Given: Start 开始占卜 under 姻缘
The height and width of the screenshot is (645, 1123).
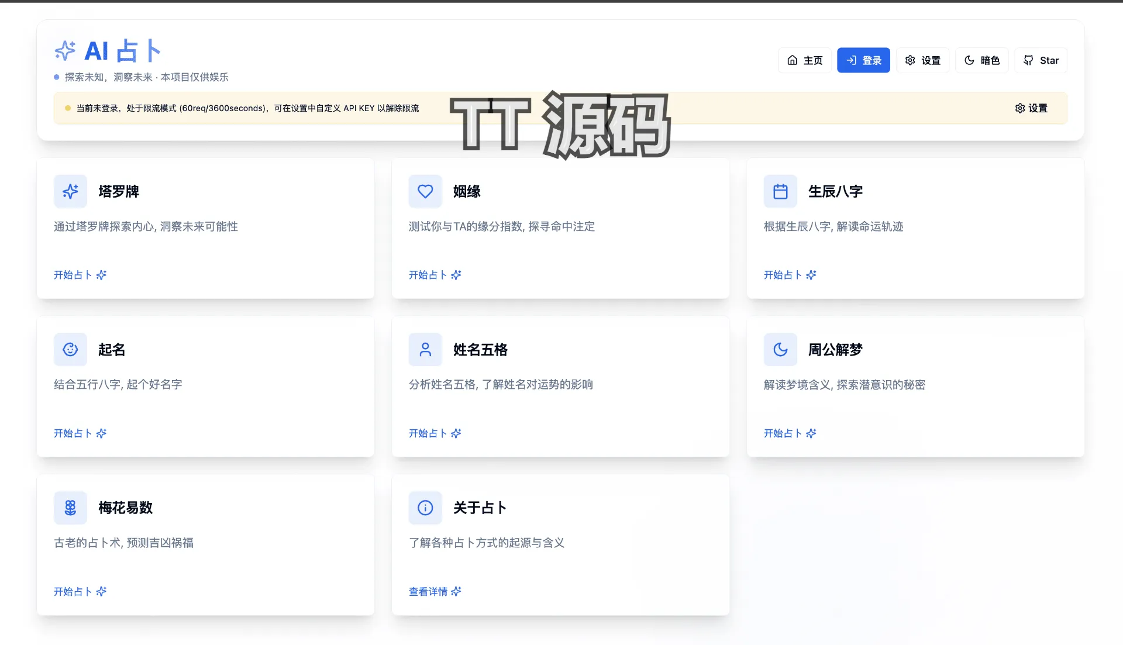Looking at the screenshot, I should click(x=435, y=275).
